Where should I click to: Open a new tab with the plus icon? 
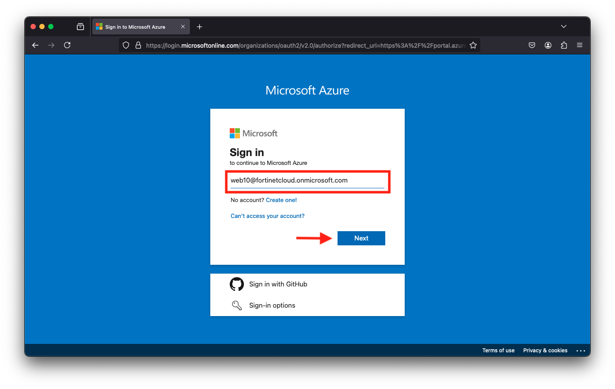(200, 27)
